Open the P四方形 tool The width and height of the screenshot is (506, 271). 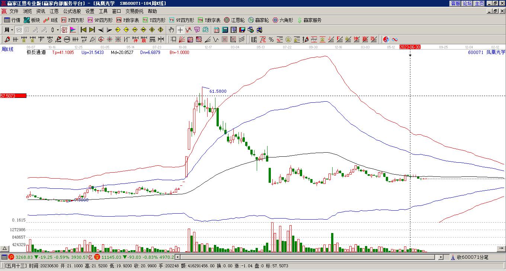click(x=73, y=20)
